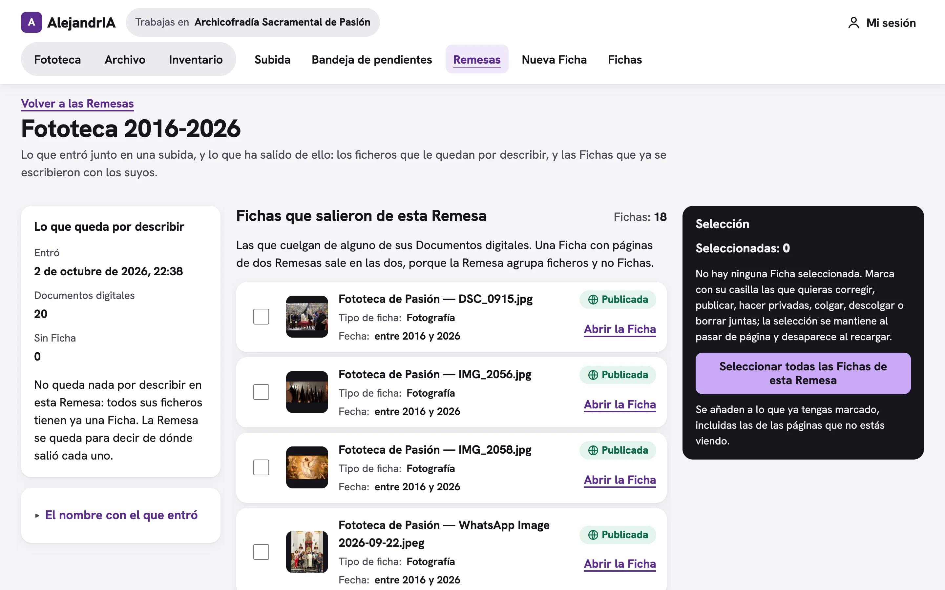Go to the Subida page
Viewport: 945px width, 590px height.
click(x=272, y=59)
